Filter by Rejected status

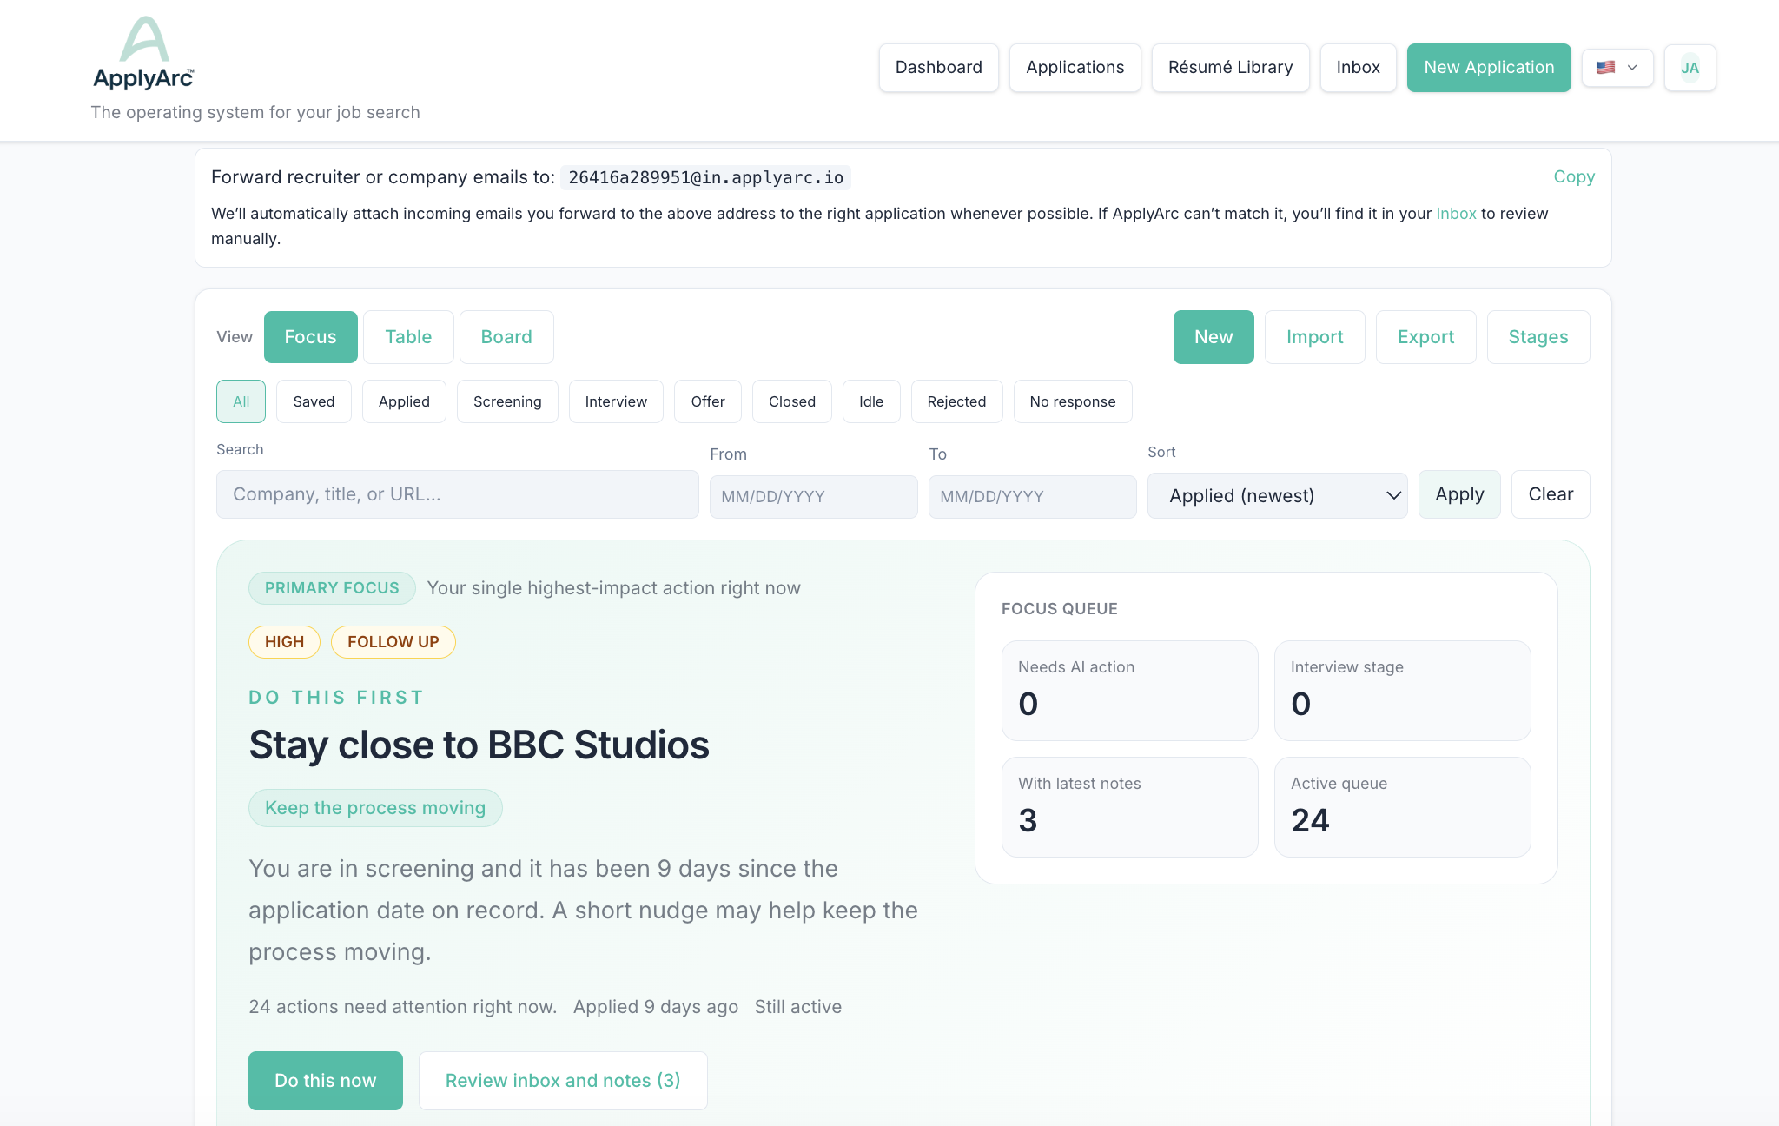(956, 401)
